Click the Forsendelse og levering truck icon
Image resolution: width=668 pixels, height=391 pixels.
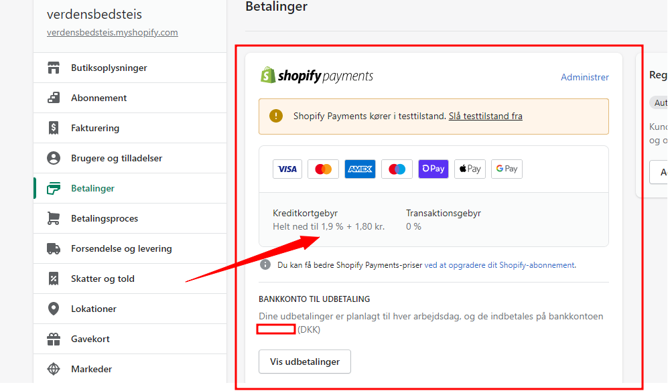click(53, 248)
